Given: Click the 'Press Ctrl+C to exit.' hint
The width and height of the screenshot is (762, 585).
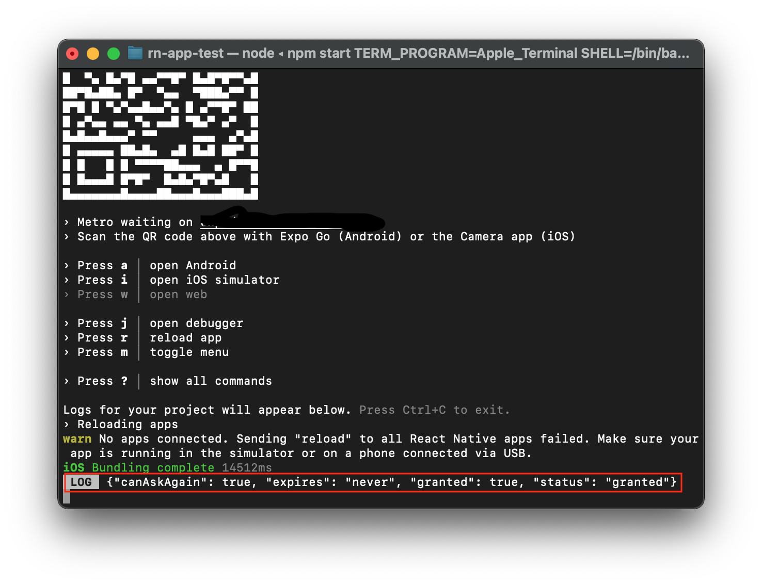Looking at the screenshot, I should point(435,410).
